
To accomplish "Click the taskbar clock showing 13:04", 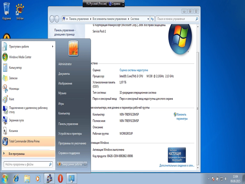I will tap(235, 179).
